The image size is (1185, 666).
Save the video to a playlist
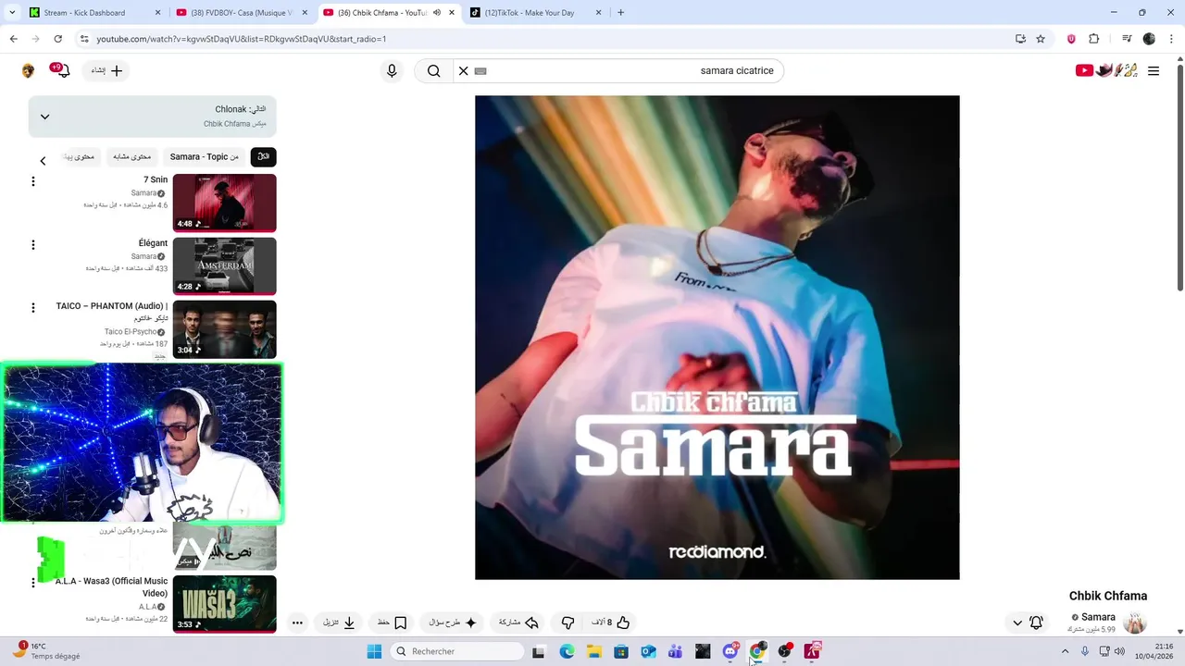point(392,623)
